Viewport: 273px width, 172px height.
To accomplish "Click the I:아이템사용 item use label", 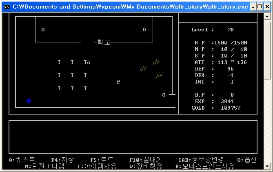I will click(x=97, y=166).
